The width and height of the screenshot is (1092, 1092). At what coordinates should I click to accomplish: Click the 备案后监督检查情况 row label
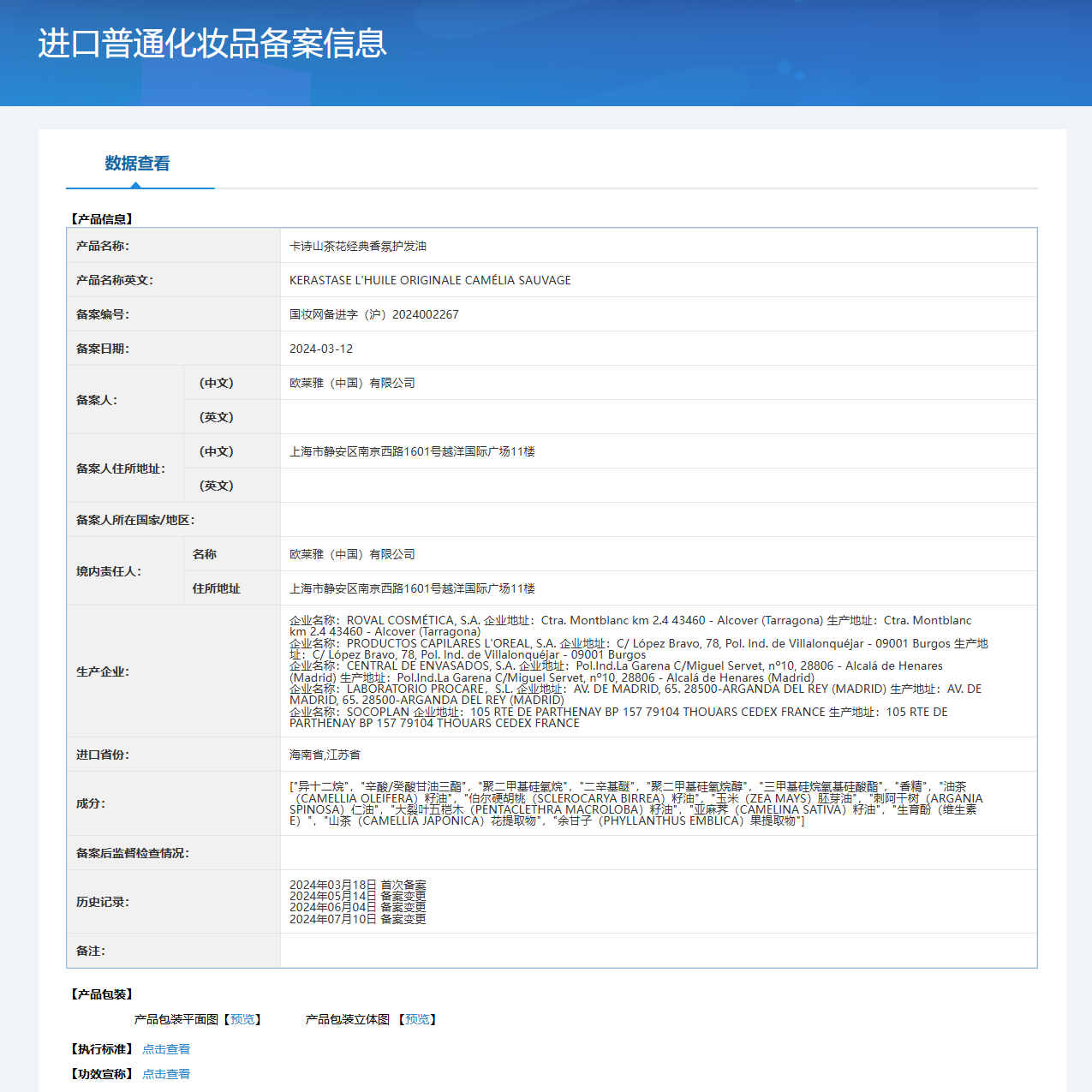(x=134, y=853)
